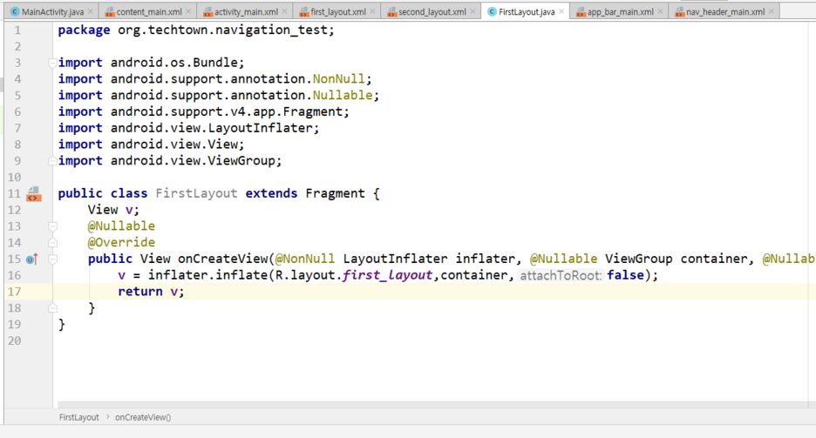This screenshot has height=438, width=816.
Task: Close the first_layout.xml tab
Action: tap(372, 11)
